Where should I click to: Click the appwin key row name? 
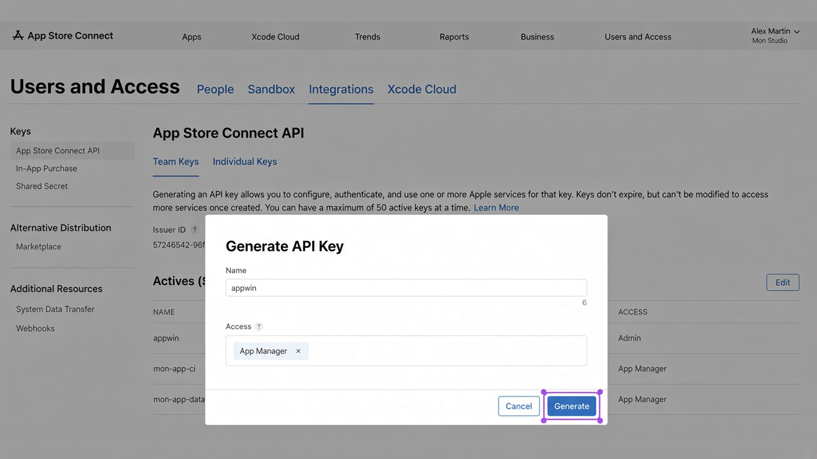pos(166,339)
